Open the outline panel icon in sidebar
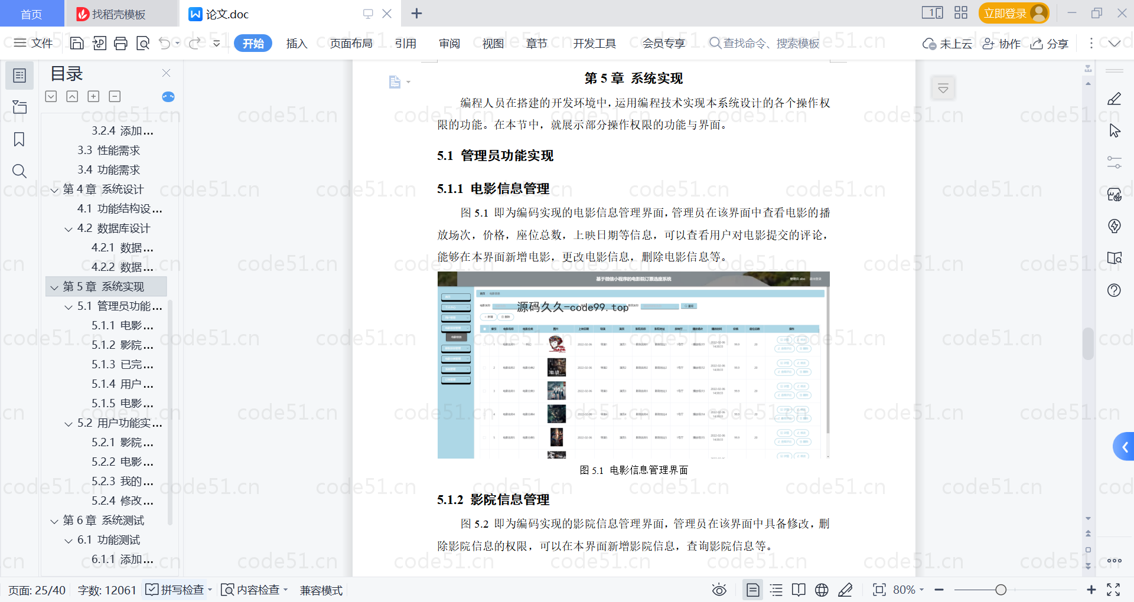 pos(19,76)
